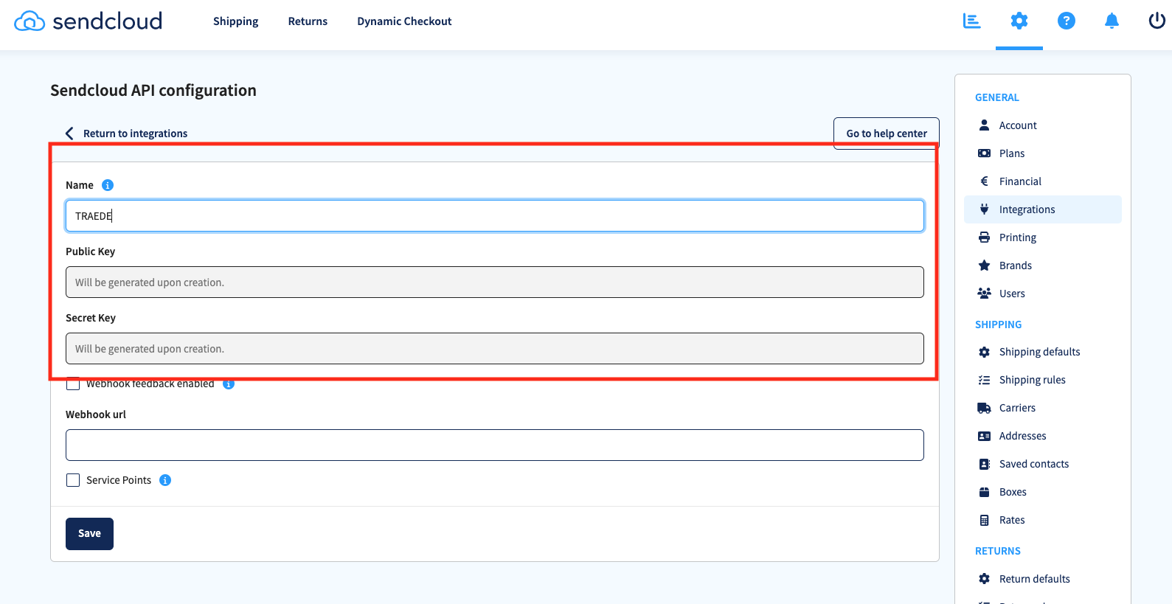Click the Saved contacts book icon

[x=984, y=464]
